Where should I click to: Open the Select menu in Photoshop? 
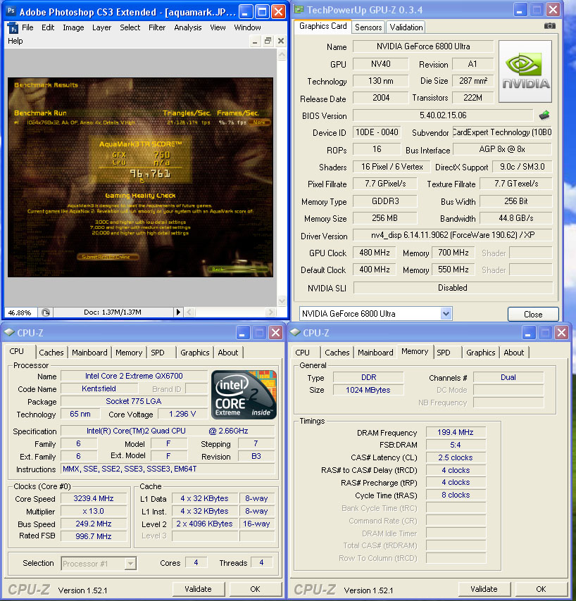coord(130,27)
